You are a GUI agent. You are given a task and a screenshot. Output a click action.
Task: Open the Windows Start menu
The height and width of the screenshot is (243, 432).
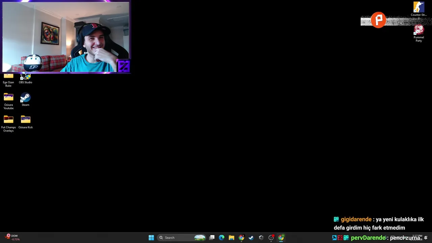(x=151, y=238)
